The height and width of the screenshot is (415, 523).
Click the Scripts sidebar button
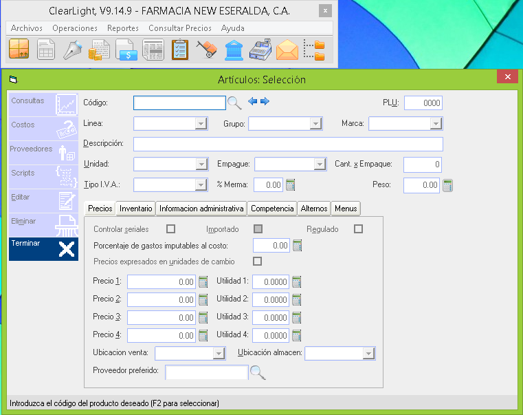pos(44,177)
